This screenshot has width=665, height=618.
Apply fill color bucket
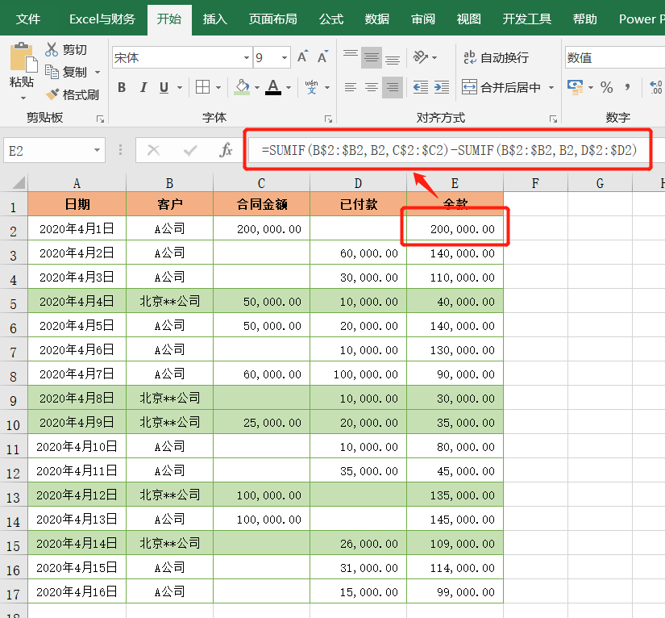(242, 87)
